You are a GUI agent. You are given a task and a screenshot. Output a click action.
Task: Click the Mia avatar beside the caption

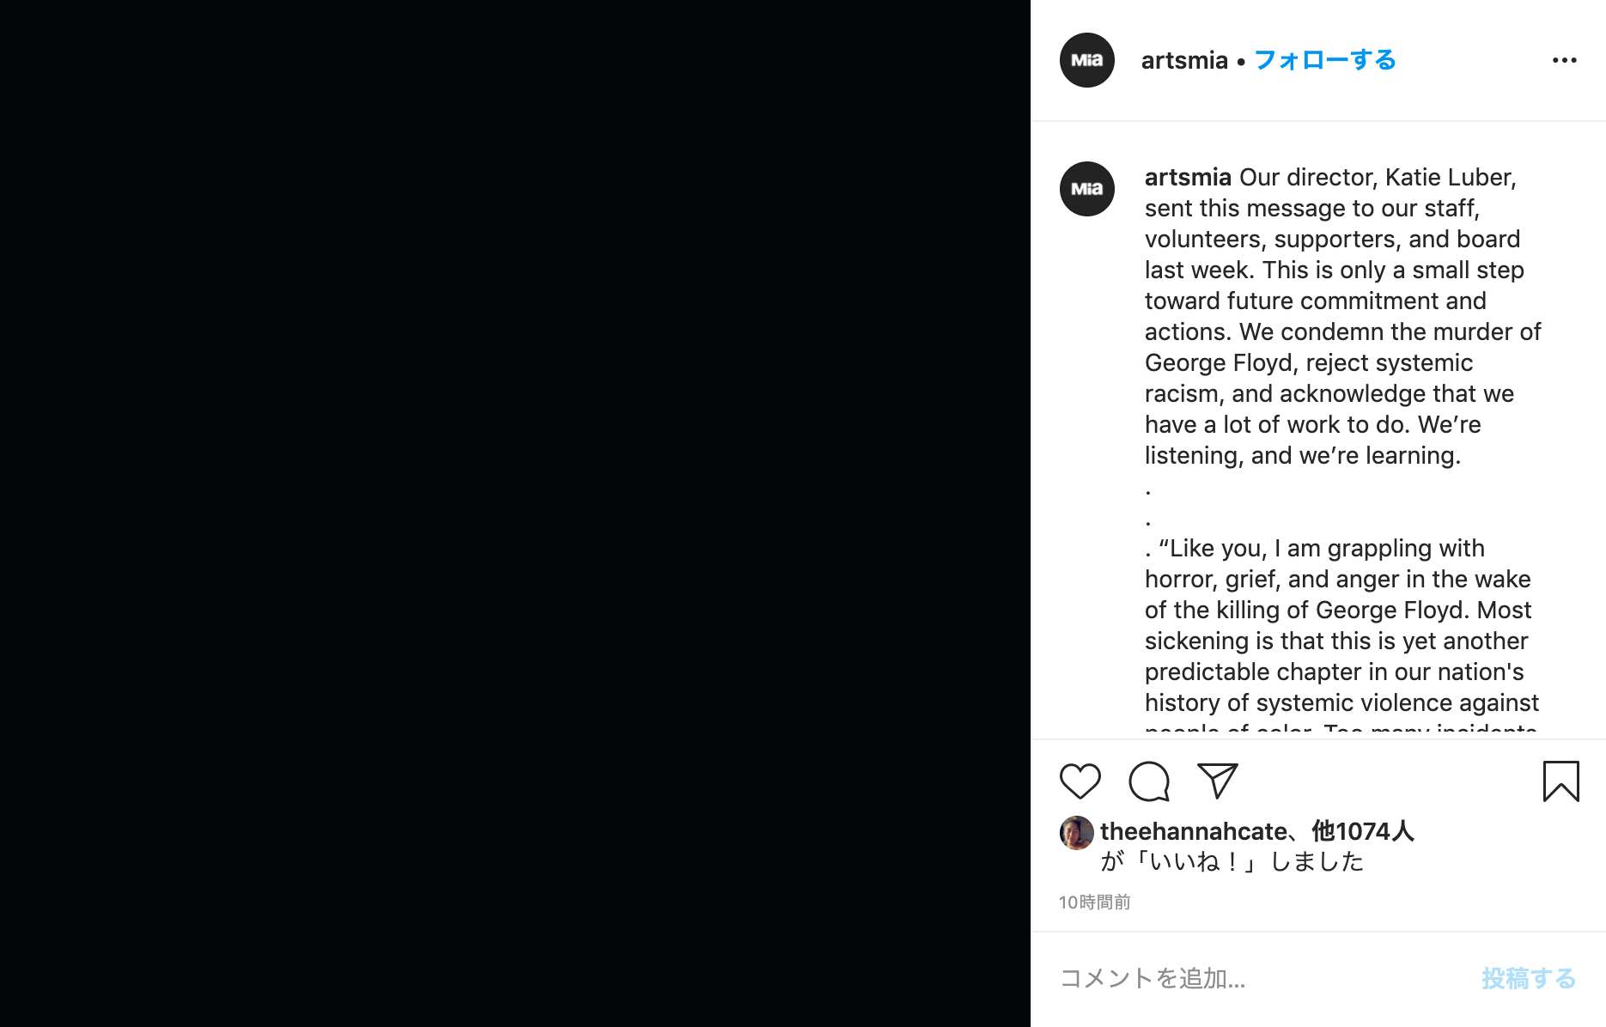point(1086,189)
